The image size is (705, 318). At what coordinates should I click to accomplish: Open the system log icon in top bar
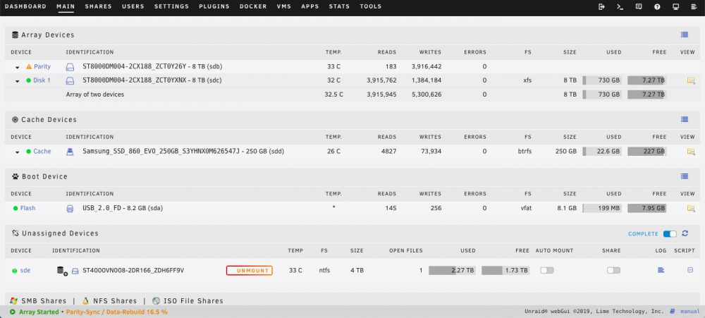click(x=693, y=7)
